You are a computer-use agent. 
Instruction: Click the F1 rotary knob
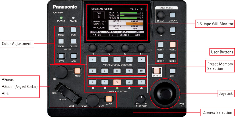(92, 48)
